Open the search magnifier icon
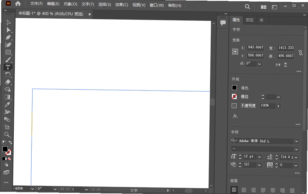 coord(248,7)
